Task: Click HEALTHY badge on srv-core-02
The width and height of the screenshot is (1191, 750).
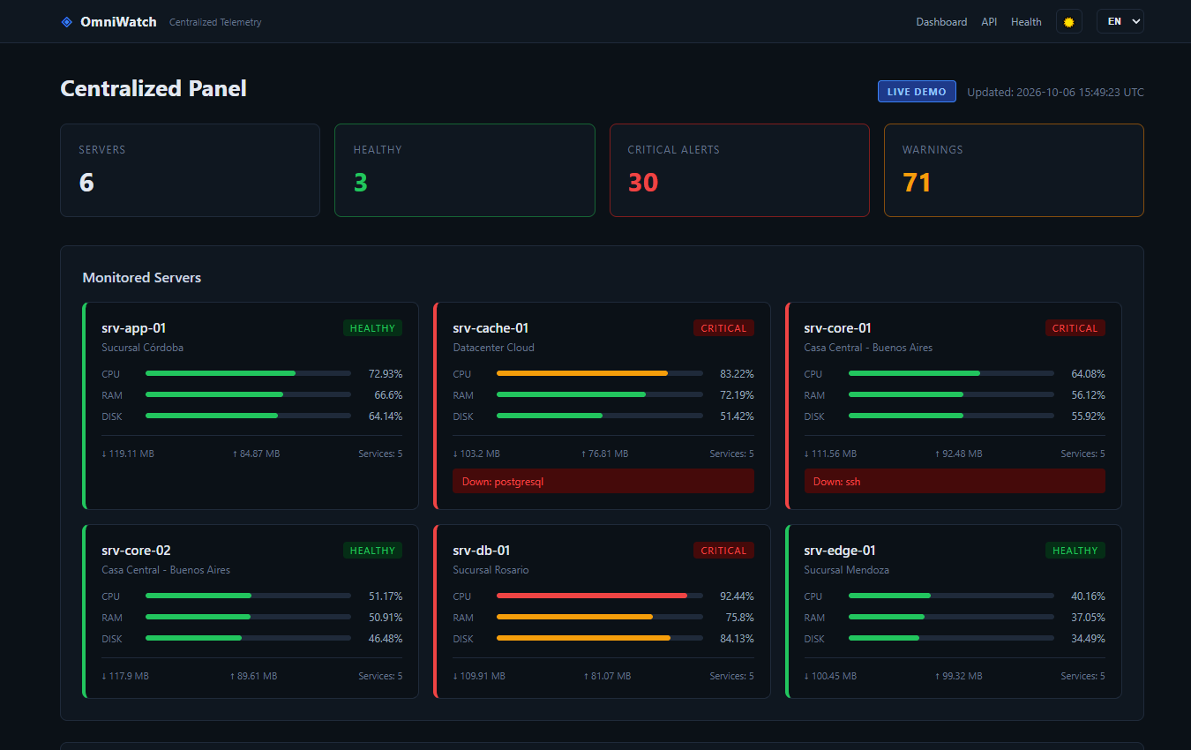Action: [372, 551]
